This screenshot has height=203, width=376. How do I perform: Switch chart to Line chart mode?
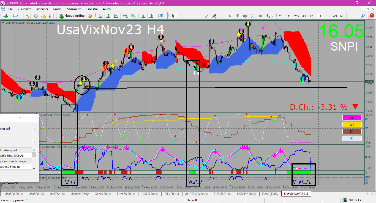click(x=116, y=16)
